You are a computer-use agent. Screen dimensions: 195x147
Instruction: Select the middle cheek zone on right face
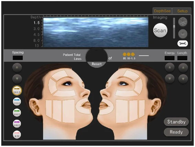click(133, 111)
